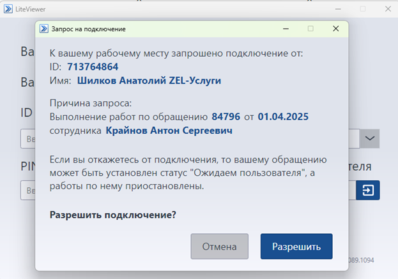Expand the ID dropdown arrow in LiteViewer
This screenshot has height=279, width=398.
370,138
